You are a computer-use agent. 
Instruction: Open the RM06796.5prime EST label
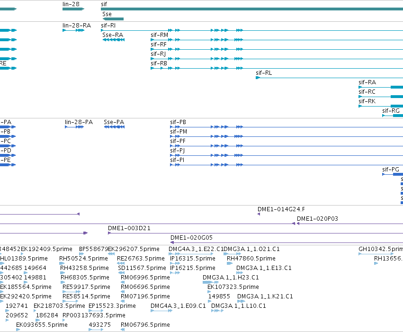145,325
